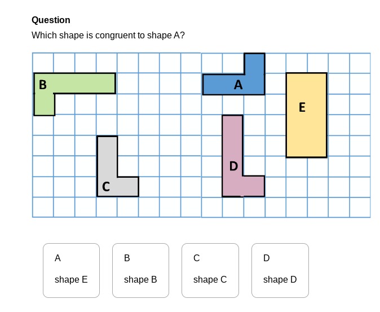Click the bold Question heading
Image resolution: width=380 pixels, height=312 pixels.
51,20
